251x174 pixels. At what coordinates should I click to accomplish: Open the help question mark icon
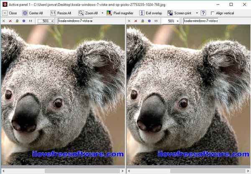click(203, 13)
